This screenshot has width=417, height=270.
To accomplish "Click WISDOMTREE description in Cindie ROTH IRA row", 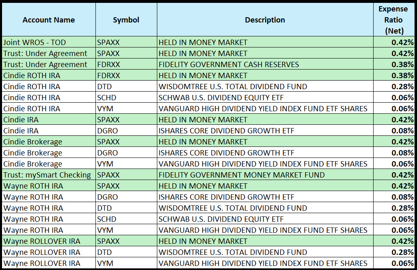I will pos(233,86).
